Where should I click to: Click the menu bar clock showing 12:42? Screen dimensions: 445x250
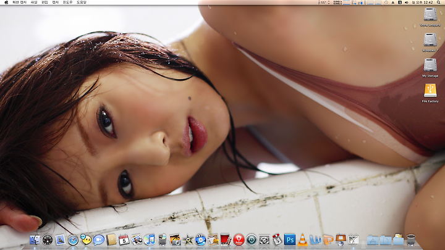tap(422, 2)
